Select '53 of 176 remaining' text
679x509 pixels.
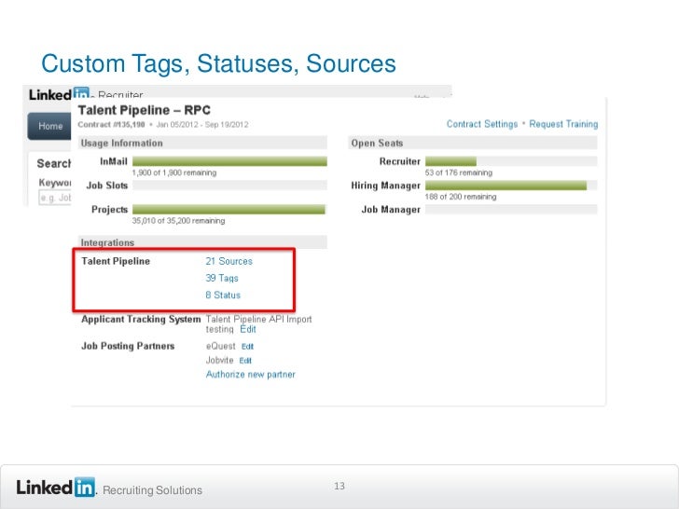[459, 172]
